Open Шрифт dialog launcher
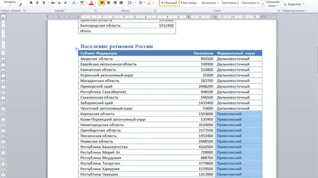The width and height of the screenshot is (318, 178). point(95,10)
